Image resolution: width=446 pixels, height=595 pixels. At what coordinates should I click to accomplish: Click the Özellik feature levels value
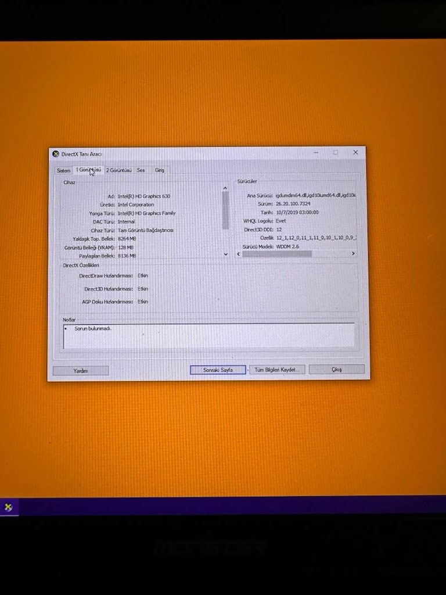tap(316, 238)
